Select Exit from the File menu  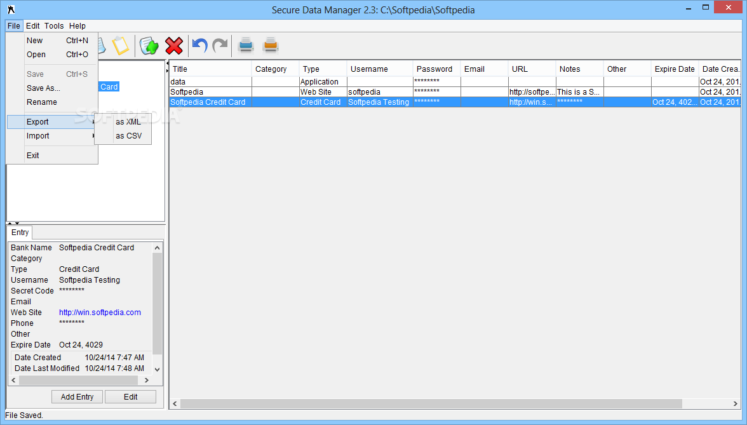tap(52, 155)
